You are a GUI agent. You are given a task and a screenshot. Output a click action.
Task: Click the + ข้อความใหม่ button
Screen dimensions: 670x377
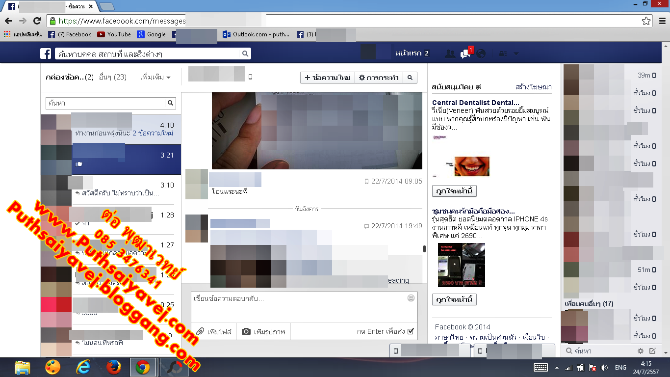coord(327,78)
